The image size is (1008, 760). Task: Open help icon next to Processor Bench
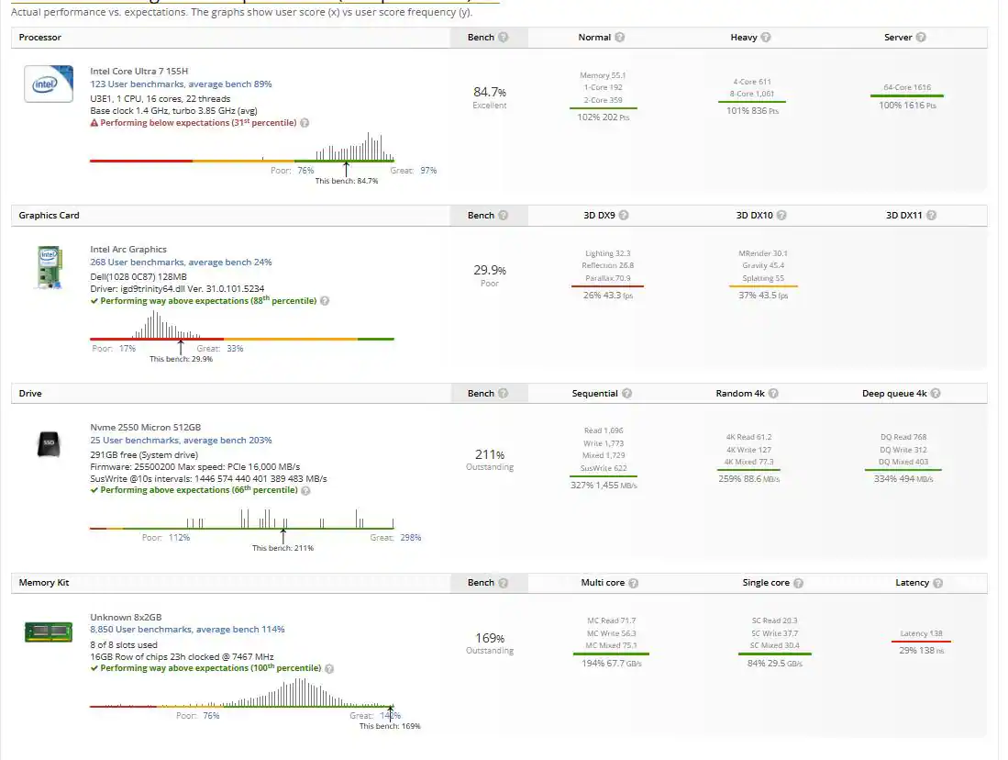(503, 38)
